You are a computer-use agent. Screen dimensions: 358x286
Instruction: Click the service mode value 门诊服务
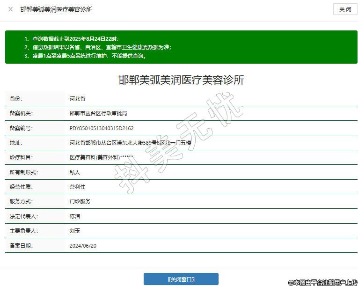click(80, 201)
